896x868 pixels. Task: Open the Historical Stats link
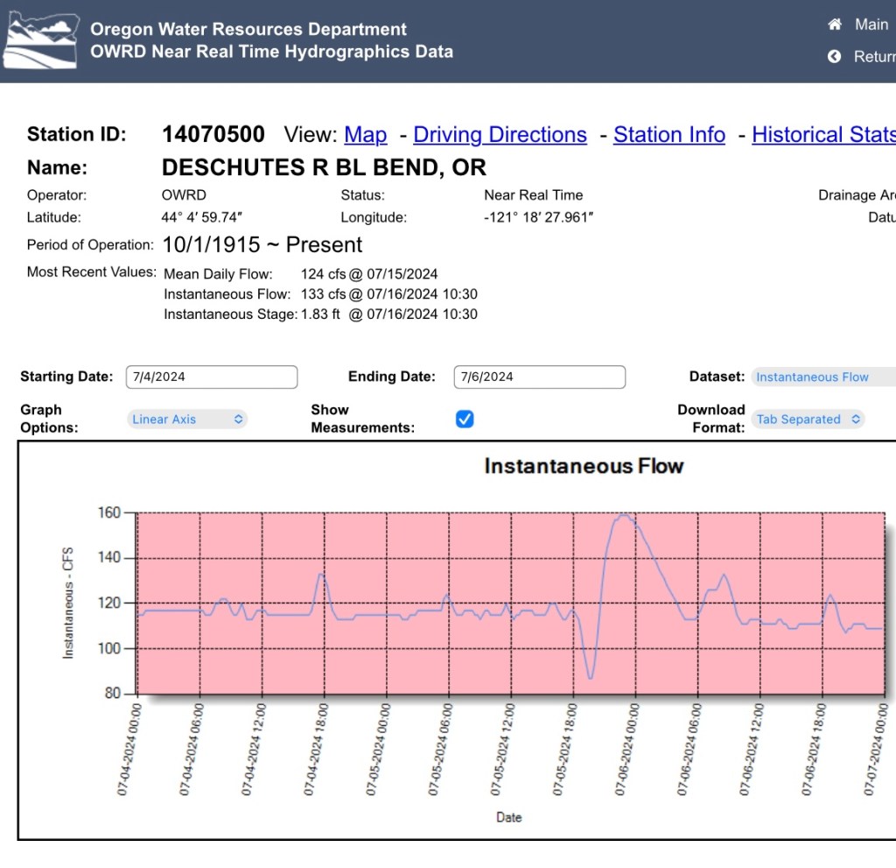tap(822, 135)
